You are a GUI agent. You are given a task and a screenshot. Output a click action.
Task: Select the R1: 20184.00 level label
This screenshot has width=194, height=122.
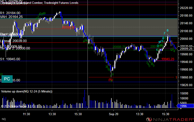click(10, 13)
